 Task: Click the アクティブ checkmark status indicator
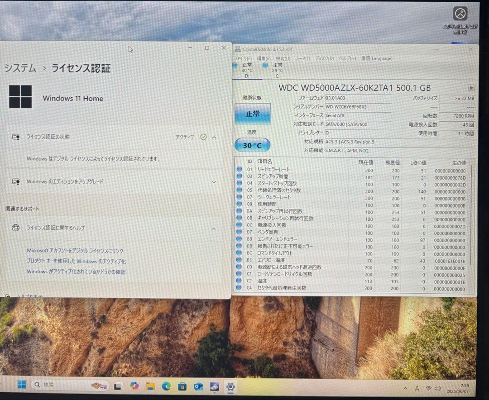(x=204, y=138)
